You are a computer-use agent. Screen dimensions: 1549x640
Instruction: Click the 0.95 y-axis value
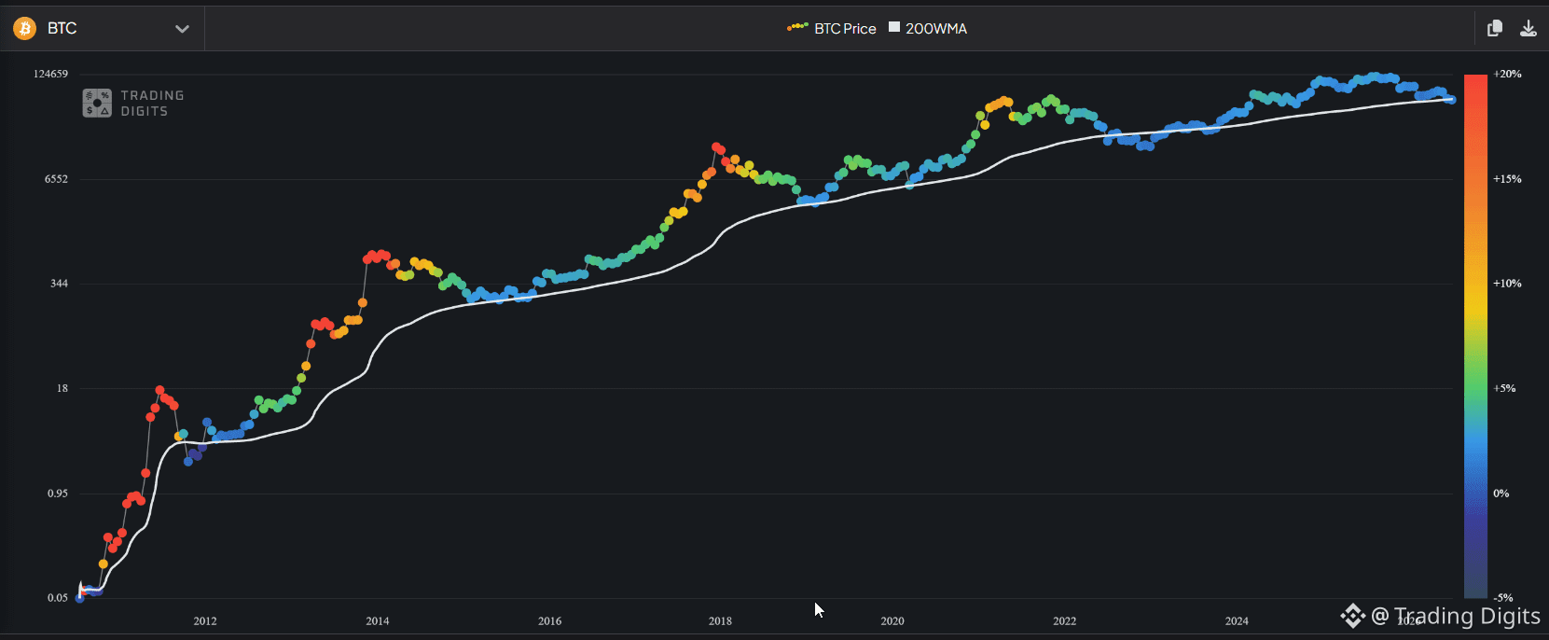pyautogui.click(x=58, y=494)
